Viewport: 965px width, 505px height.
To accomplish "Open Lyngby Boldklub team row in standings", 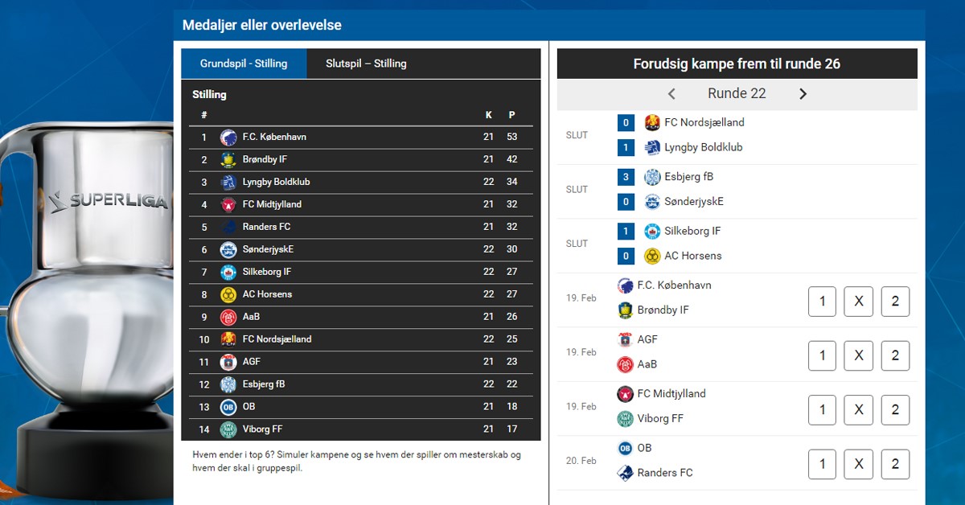I will pos(276,183).
